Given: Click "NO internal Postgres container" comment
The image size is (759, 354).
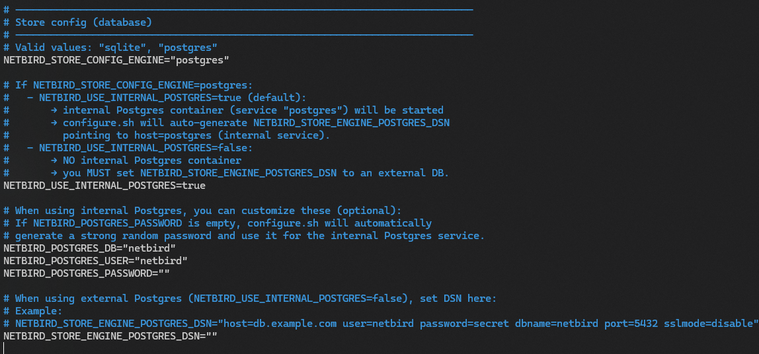Looking at the screenshot, I should pos(152,160).
